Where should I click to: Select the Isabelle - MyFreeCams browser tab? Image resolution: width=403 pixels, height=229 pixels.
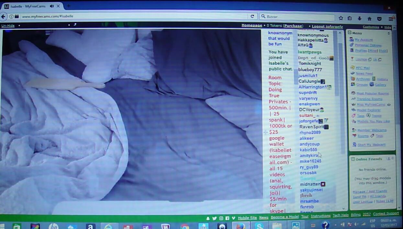pos(28,6)
